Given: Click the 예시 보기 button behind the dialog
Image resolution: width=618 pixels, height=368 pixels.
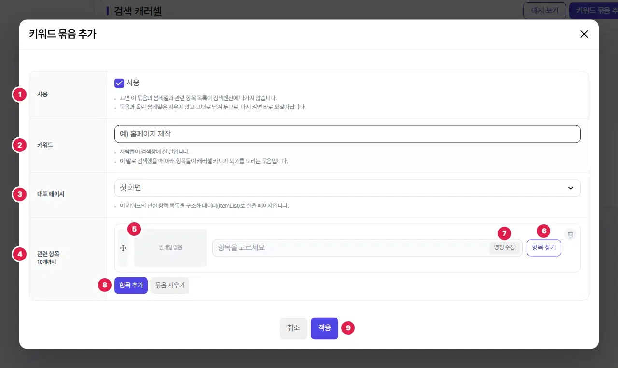Looking at the screenshot, I should (x=545, y=10).
